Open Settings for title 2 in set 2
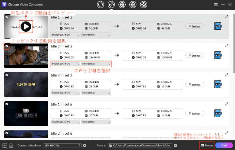The image size is (235, 150). 195,56
